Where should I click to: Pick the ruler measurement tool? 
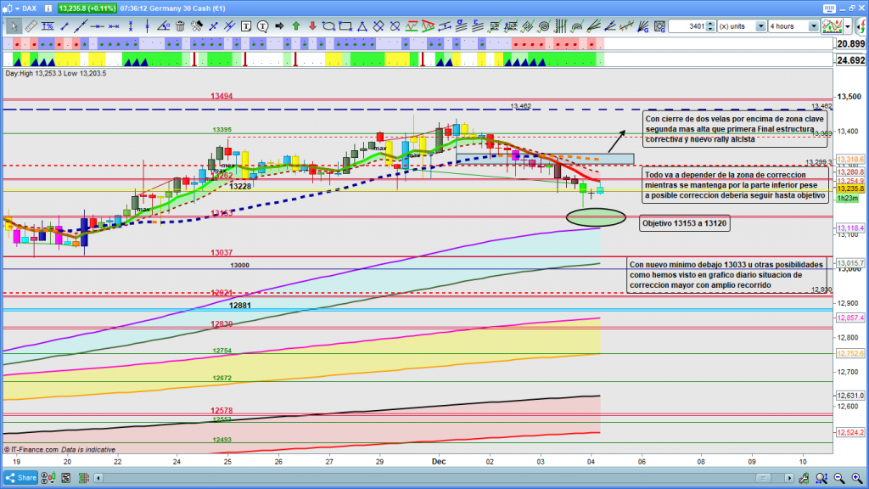31,26
